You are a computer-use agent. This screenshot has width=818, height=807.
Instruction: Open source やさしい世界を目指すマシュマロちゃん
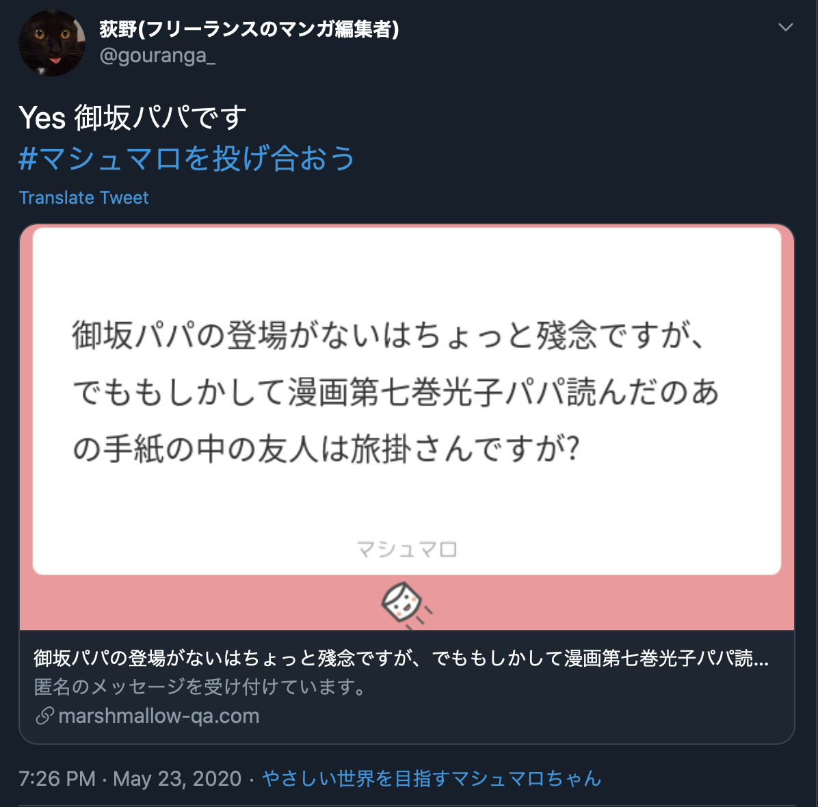point(432,778)
